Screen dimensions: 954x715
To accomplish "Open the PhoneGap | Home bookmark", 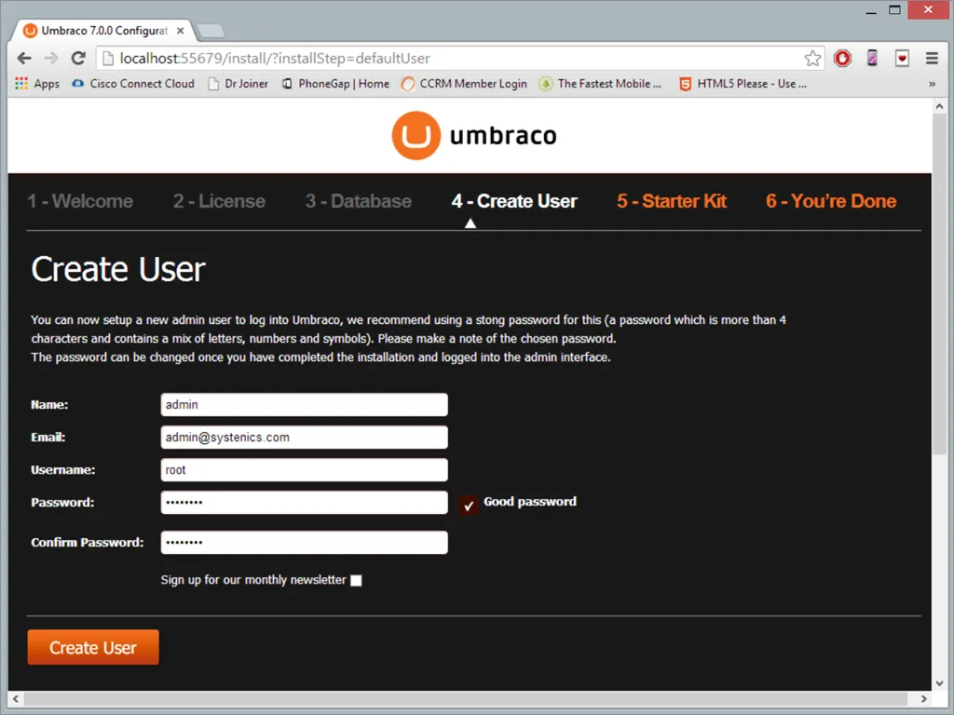I will coord(335,84).
